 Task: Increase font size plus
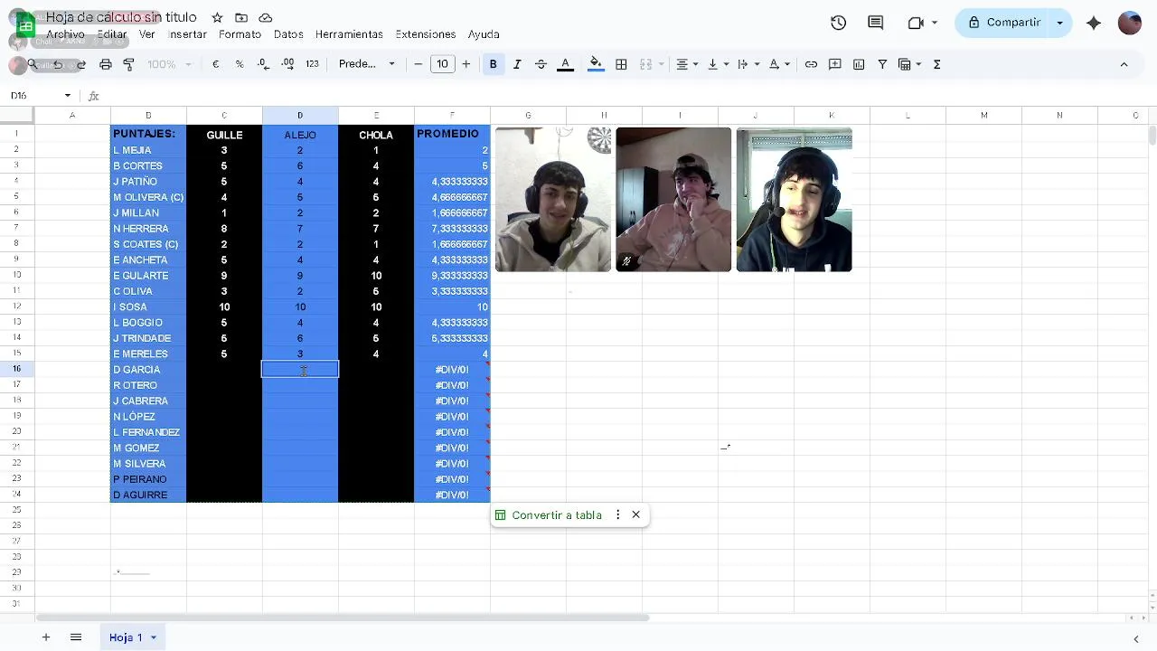pos(466,64)
